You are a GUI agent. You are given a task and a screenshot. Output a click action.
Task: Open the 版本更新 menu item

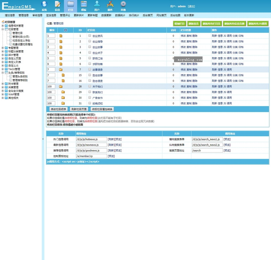point(189,15)
